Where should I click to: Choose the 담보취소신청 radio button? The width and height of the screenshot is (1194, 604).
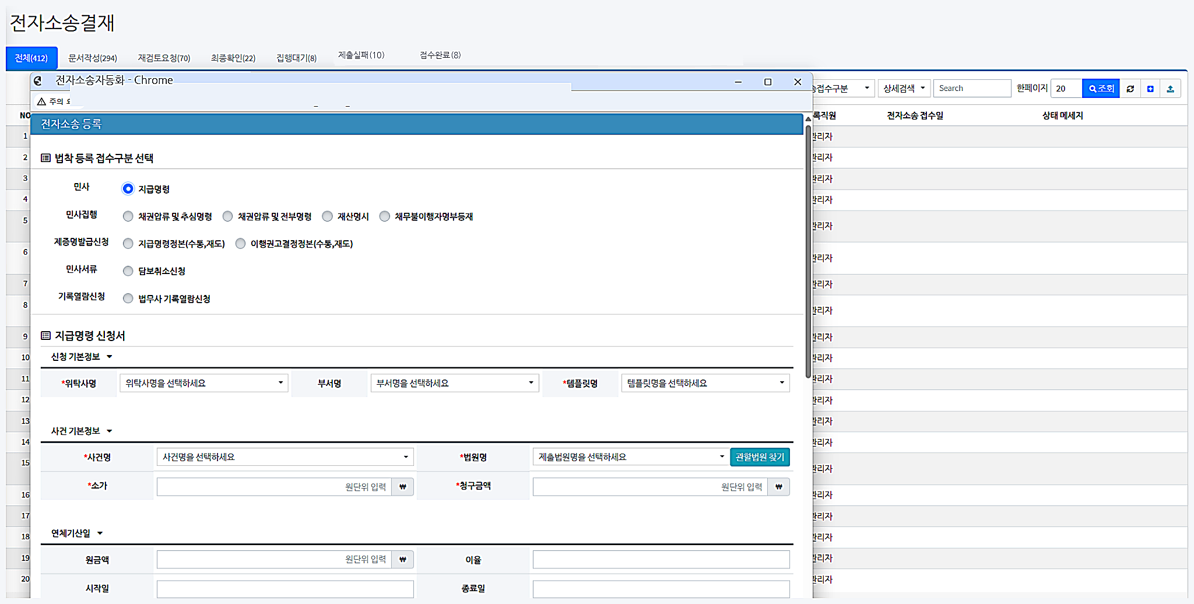(x=128, y=271)
